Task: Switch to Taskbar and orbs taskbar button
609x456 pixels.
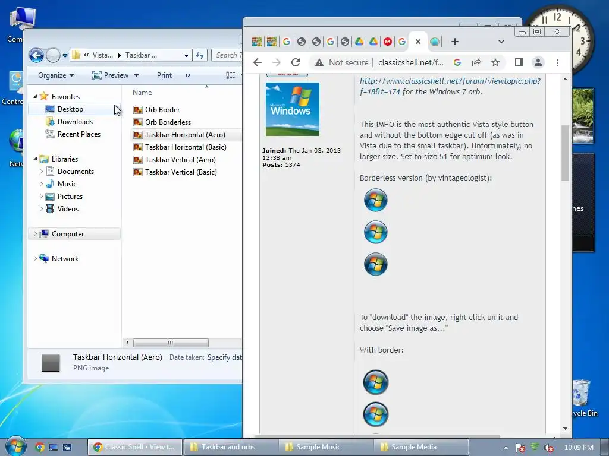Action: [x=231, y=447]
